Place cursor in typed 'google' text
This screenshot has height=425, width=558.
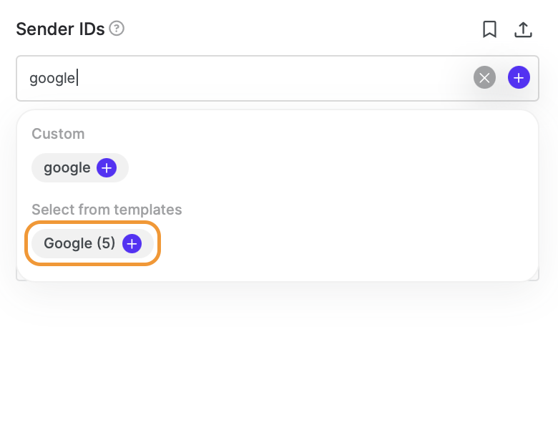(52, 79)
